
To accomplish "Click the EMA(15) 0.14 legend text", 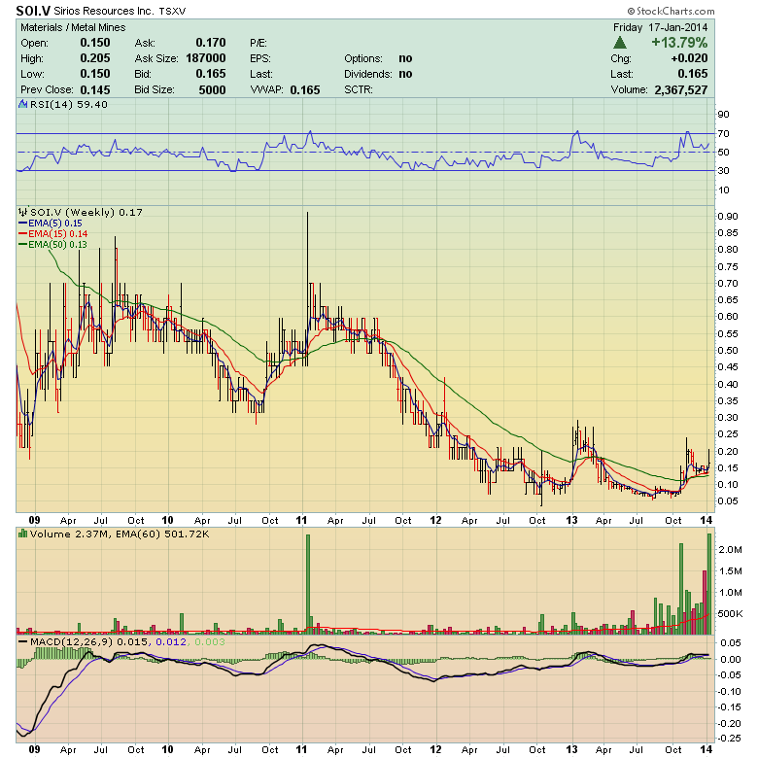I will point(57,234).
